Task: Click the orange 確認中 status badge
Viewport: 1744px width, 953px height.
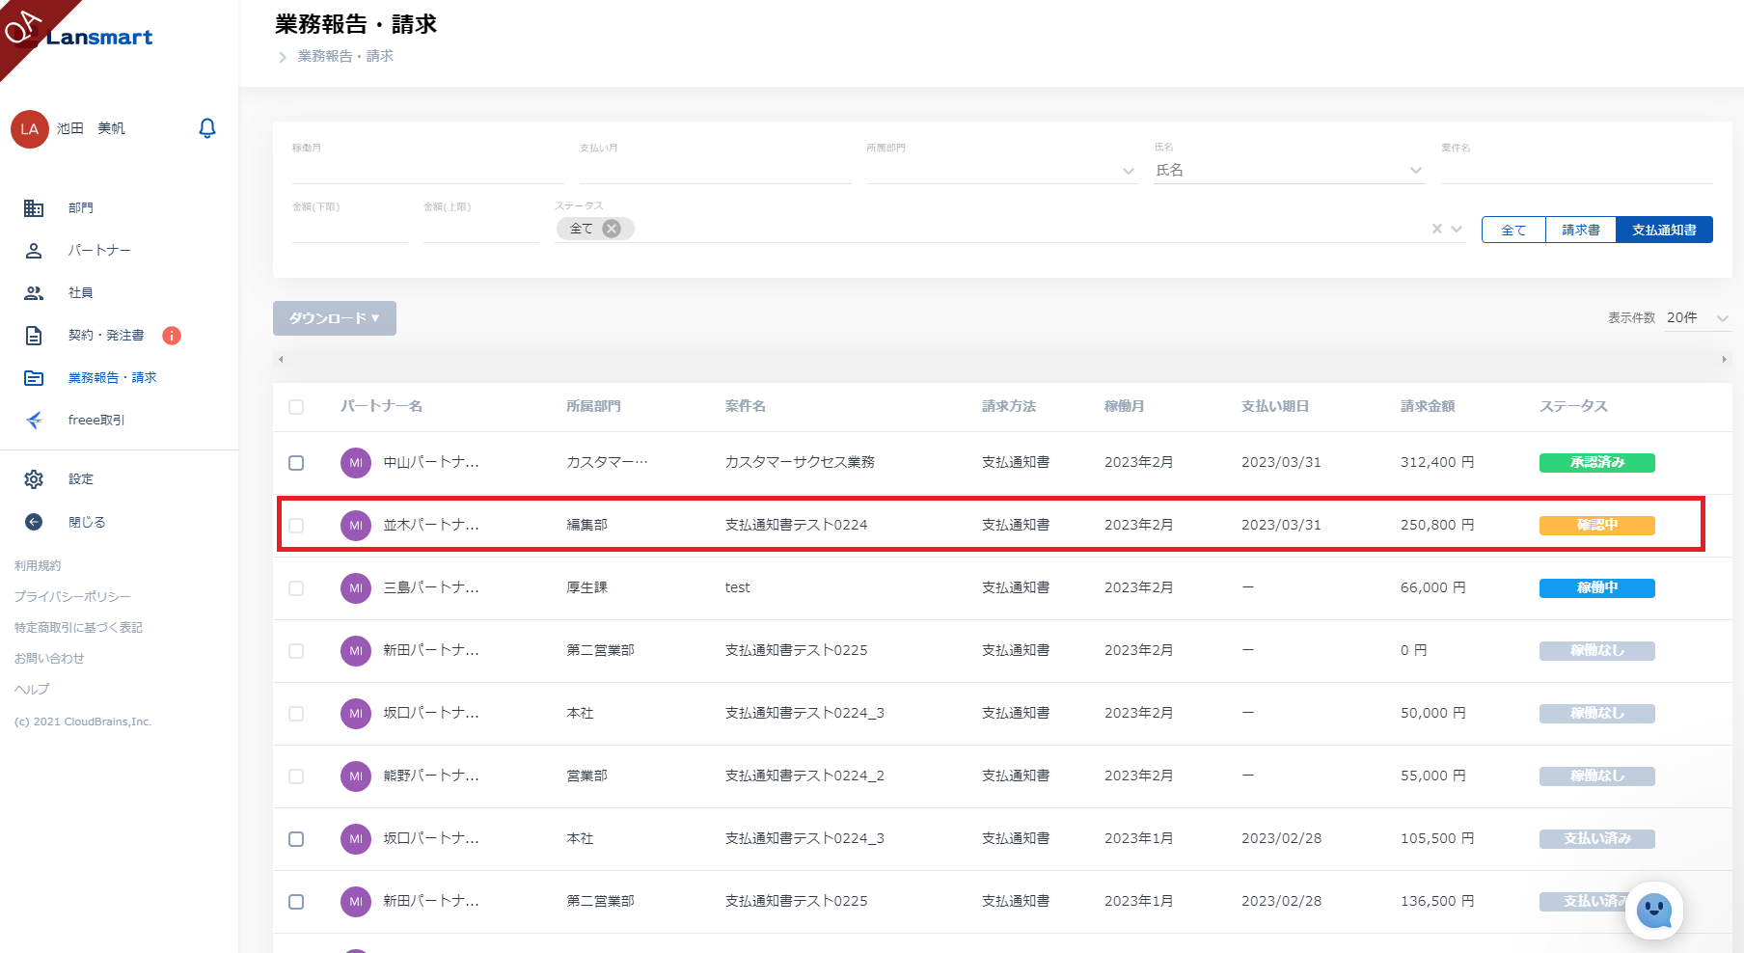Action: pos(1596,526)
